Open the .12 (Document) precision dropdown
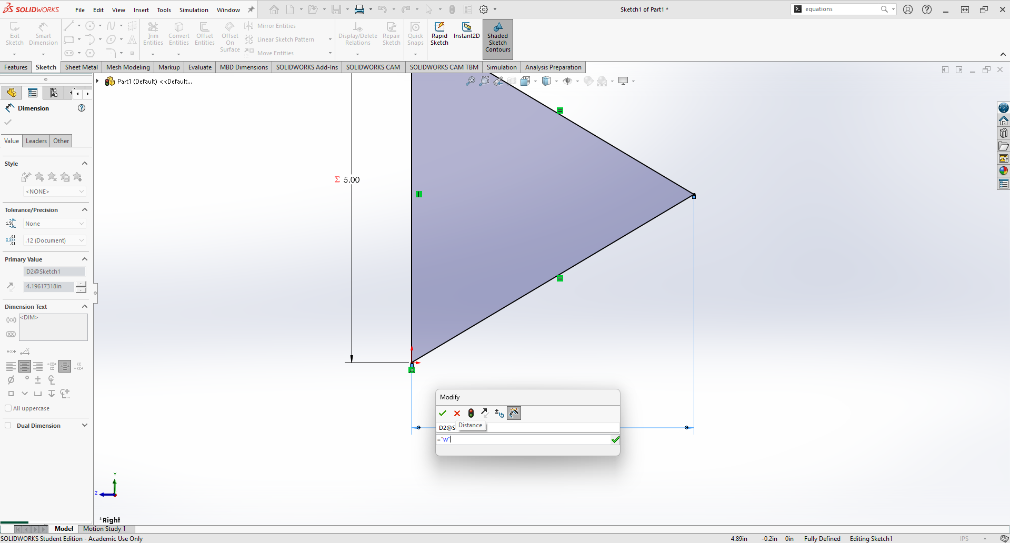This screenshot has width=1010, height=543. click(55, 240)
